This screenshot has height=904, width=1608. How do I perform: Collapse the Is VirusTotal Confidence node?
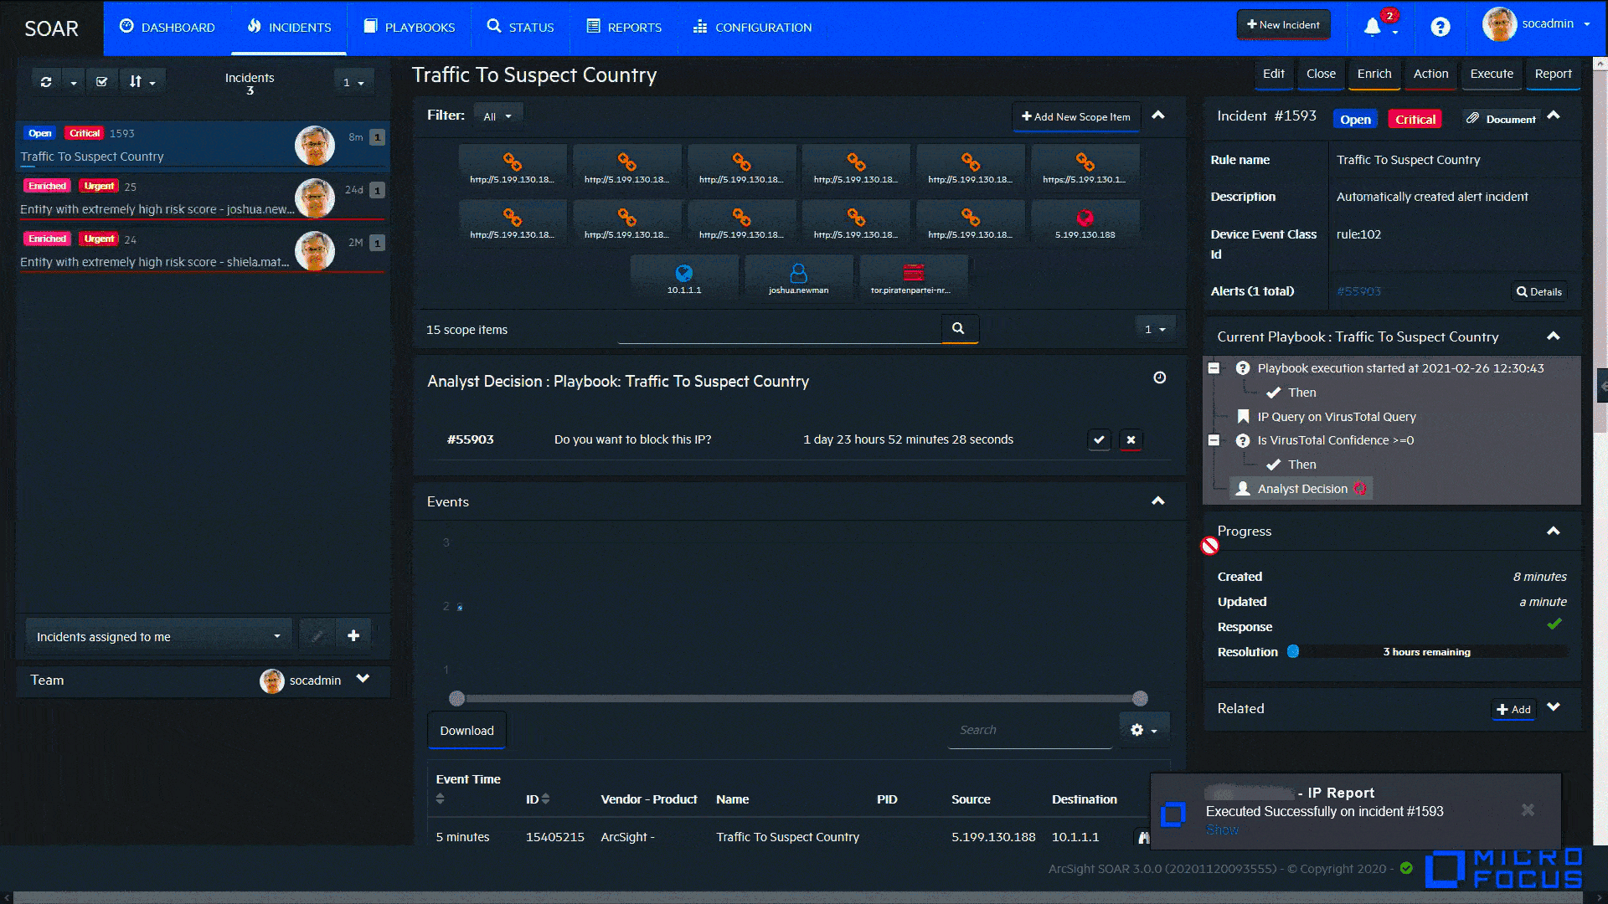1214,440
